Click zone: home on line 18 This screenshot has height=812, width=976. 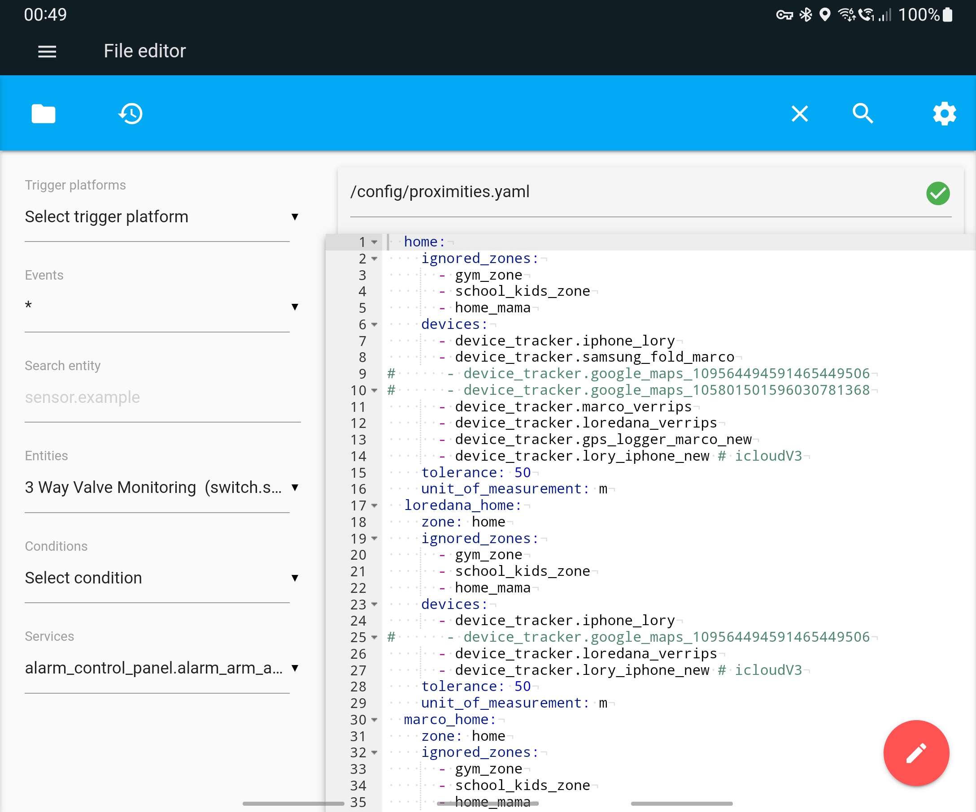click(463, 523)
